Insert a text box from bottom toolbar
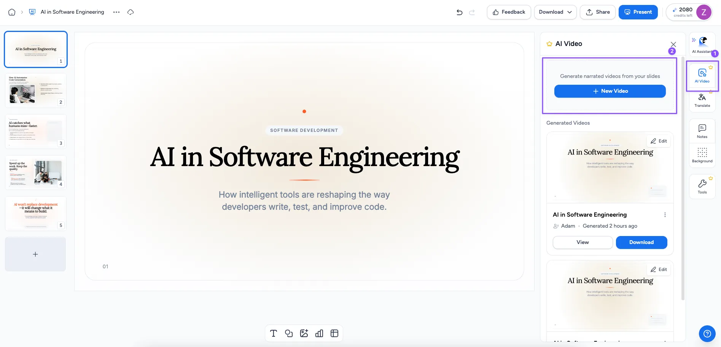The image size is (721, 347). coord(274,333)
